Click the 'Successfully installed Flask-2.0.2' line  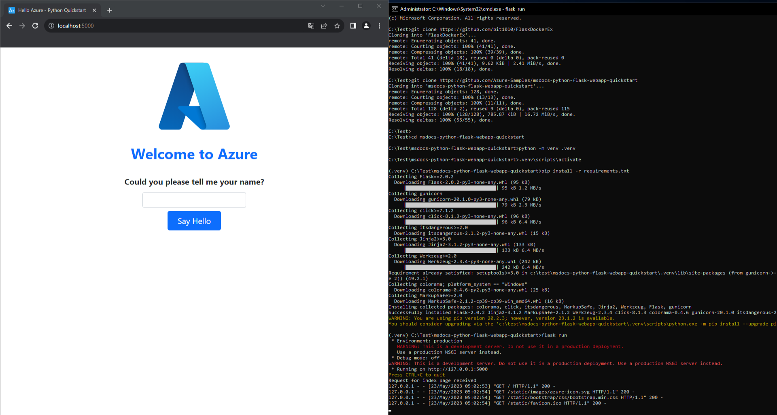[582, 313]
